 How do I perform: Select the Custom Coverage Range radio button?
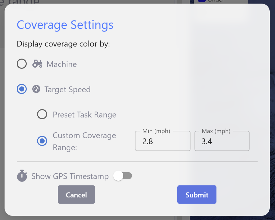[x=42, y=141]
